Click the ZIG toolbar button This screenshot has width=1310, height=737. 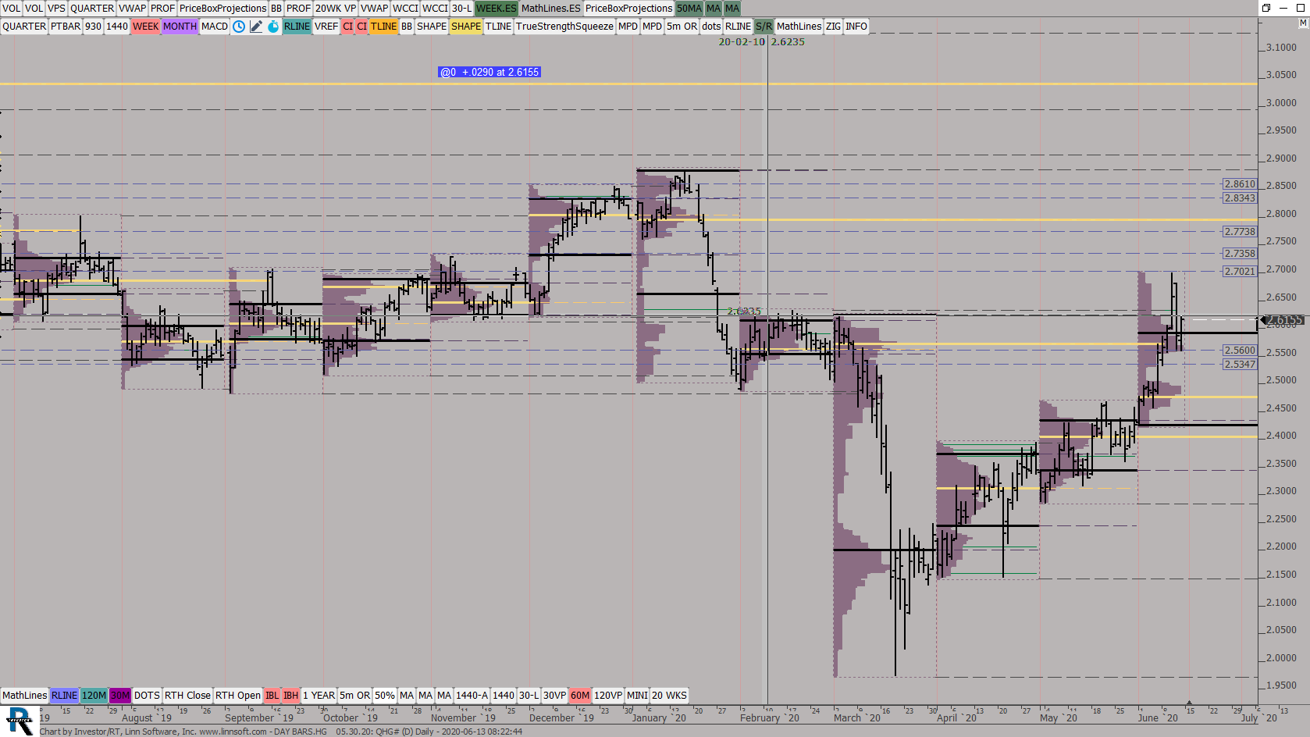click(x=834, y=27)
